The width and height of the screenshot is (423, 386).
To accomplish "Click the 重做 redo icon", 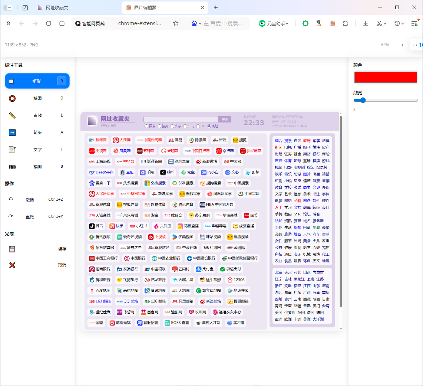I will click(11, 216).
